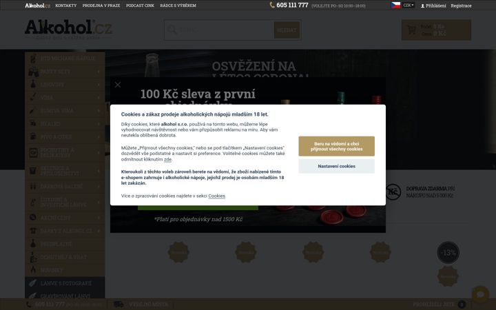Click the Ochutnej & vrať icon
This screenshot has height=310, width=496.
coord(33,257)
